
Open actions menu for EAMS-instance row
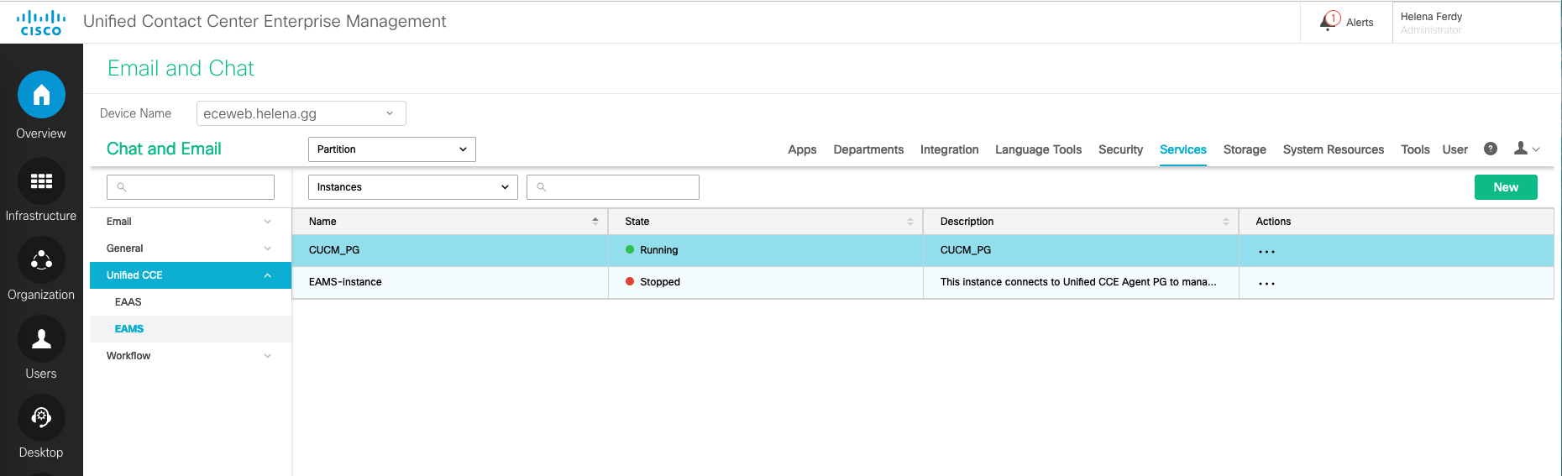1266,283
